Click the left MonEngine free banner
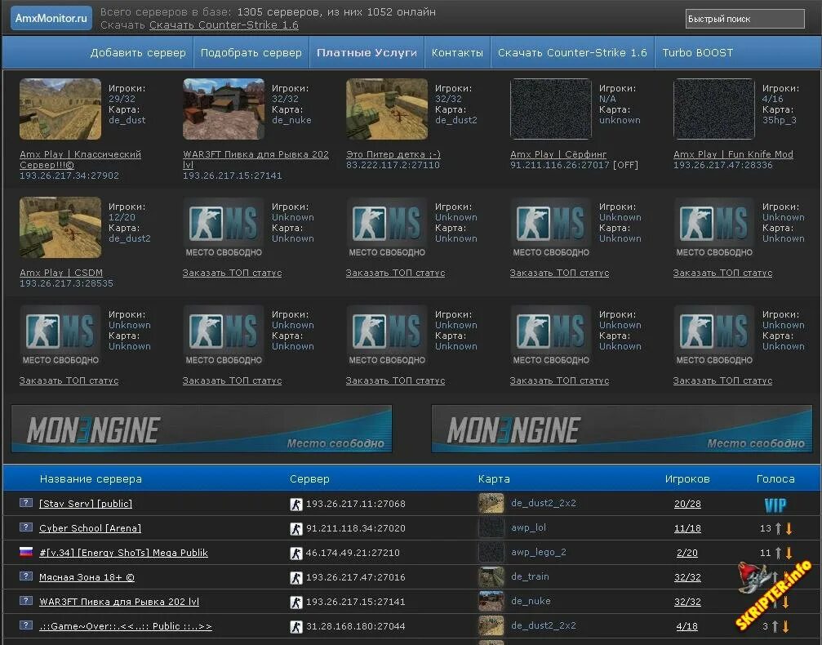Viewport: 822px width, 645px height. [x=202, y=429]
